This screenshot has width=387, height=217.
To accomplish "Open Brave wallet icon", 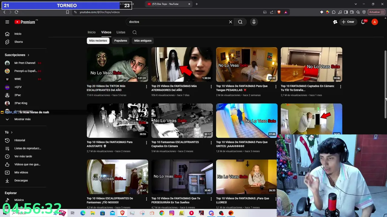I will coord(352,12).
